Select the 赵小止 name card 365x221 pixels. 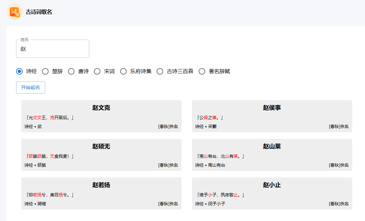(272, 193)
